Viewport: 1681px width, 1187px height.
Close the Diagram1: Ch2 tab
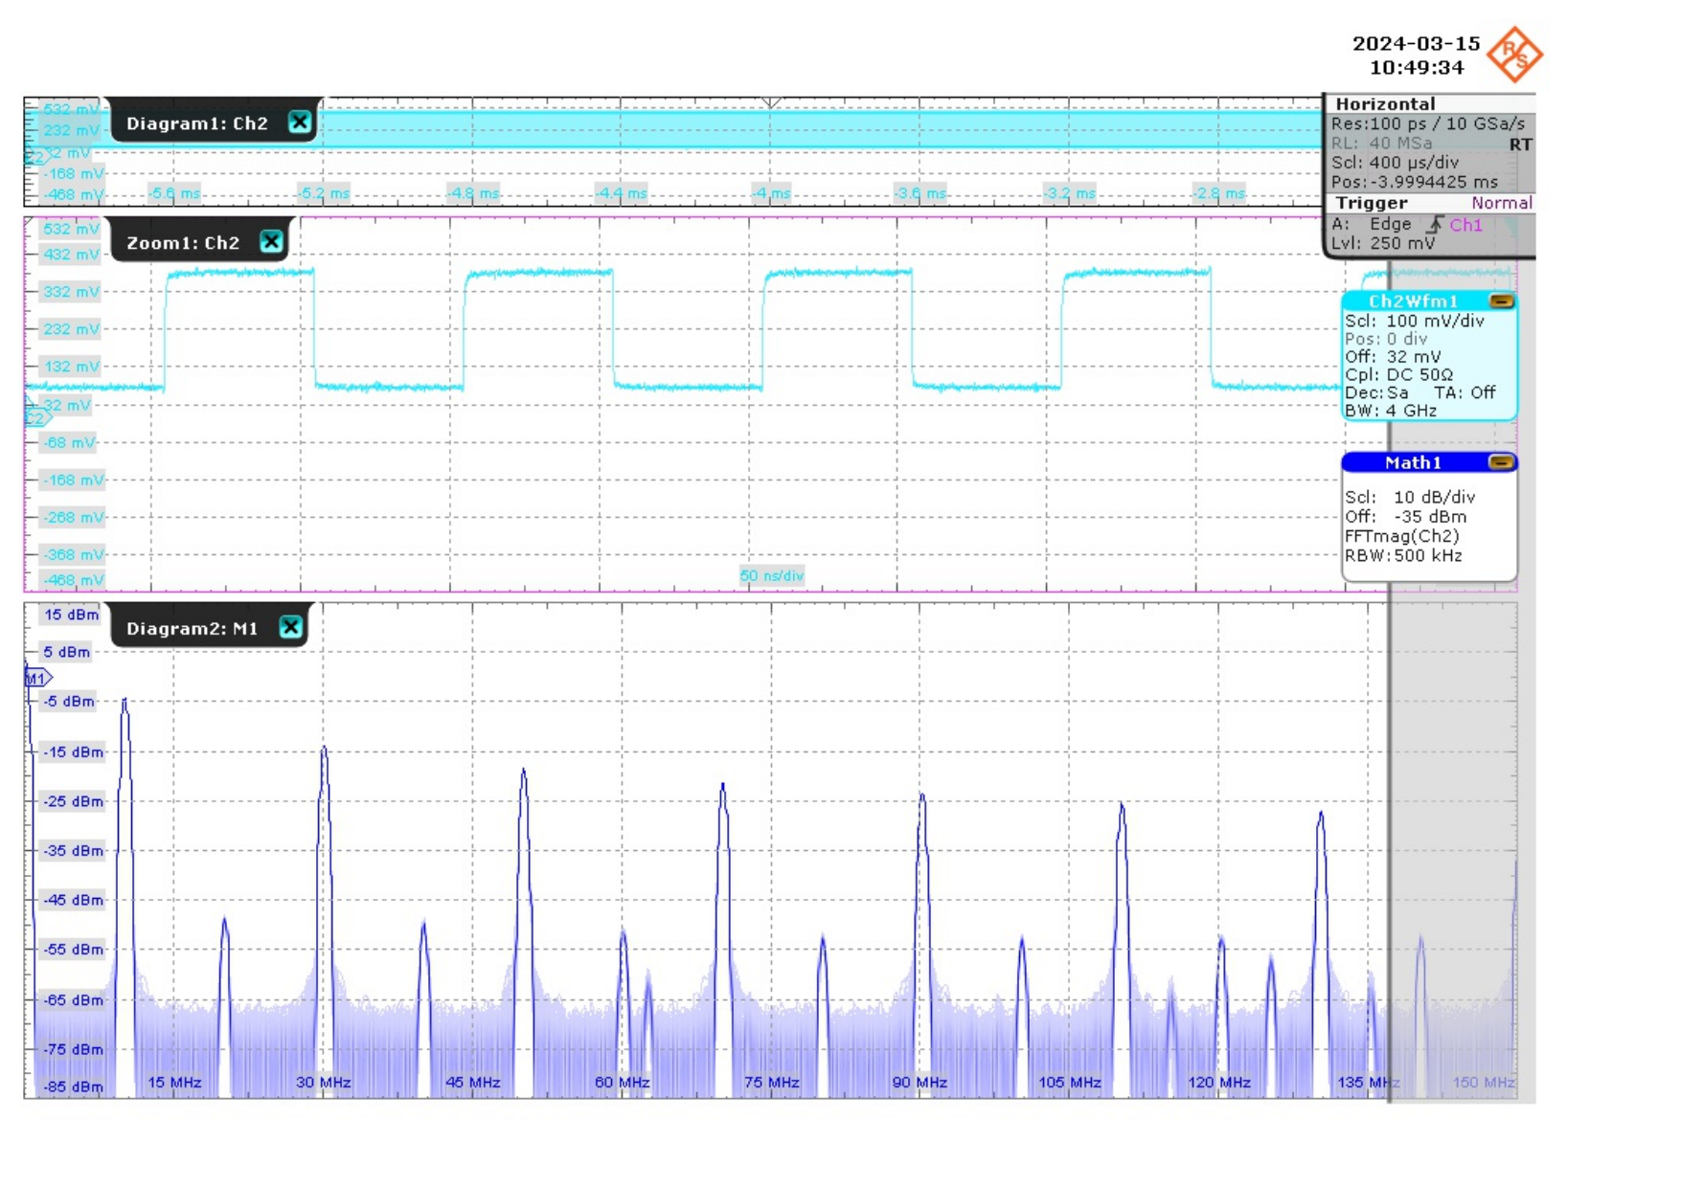300,123
